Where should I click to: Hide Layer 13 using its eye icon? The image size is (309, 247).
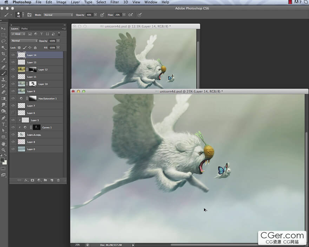coord(13,62)
